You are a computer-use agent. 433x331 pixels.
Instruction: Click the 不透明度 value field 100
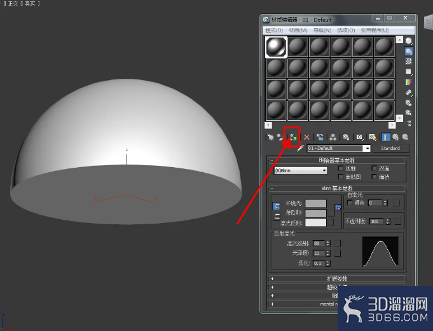[x=376, y=222]
